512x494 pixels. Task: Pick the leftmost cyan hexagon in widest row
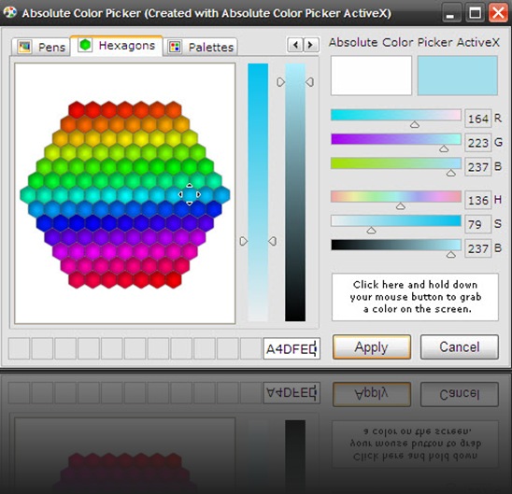coord(28,195)
